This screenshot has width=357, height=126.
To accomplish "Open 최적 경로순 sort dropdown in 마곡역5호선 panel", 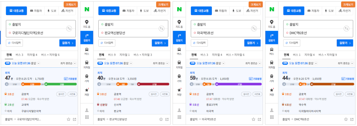I will pyautogui.click(x=254, y=63).
